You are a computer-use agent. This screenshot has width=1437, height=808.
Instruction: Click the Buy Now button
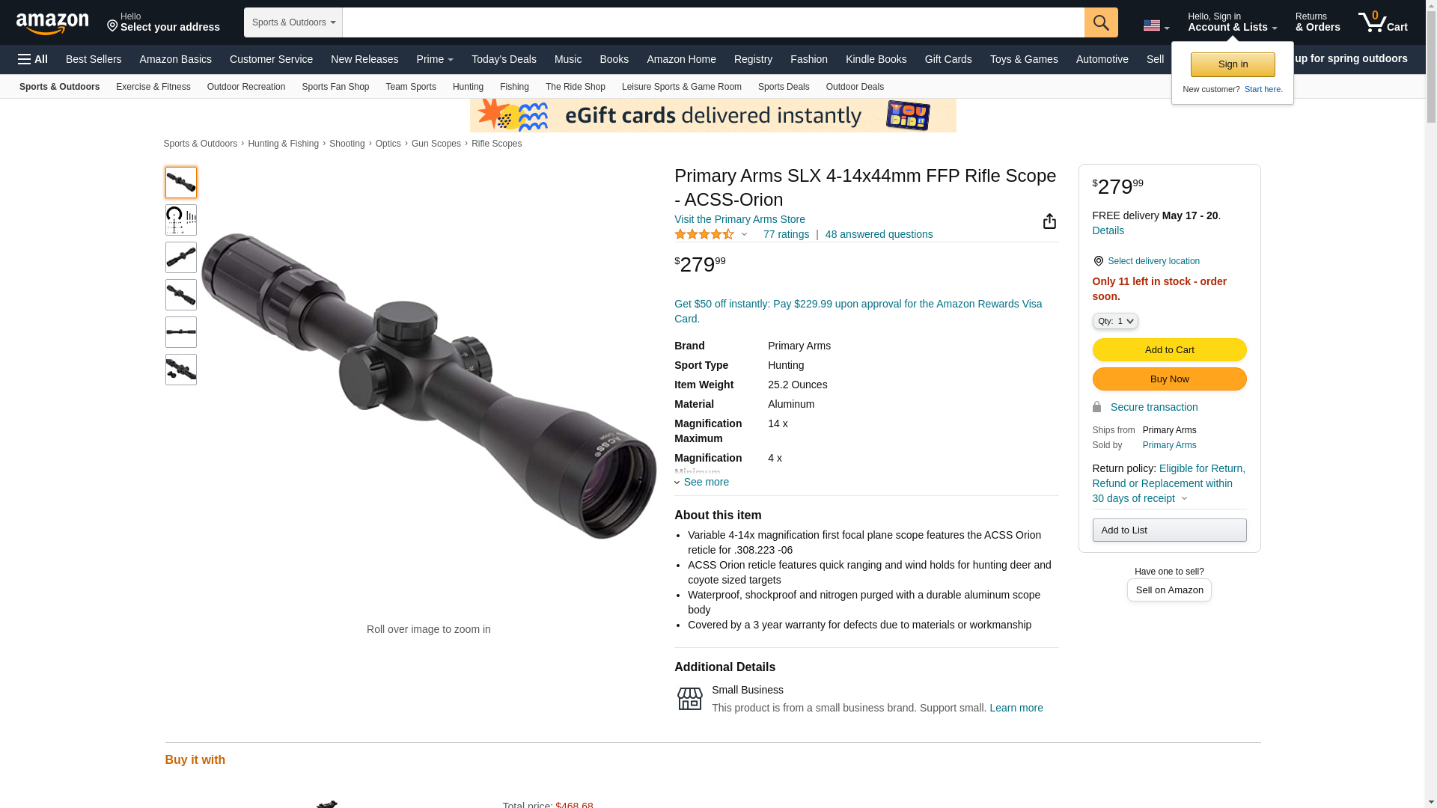click(x=1169, y=379)
